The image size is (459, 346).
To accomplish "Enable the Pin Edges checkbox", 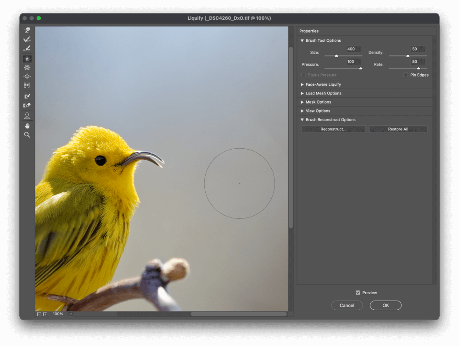I will (x=406, y=75).
